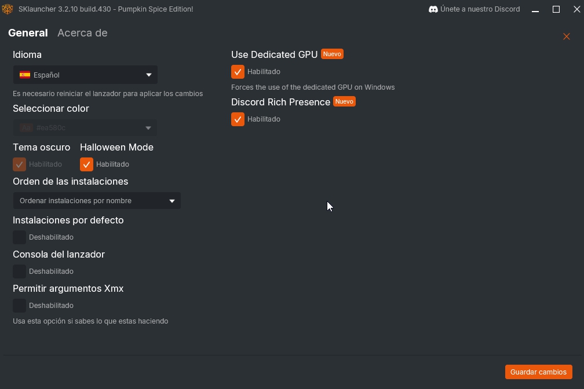Switch to the Acerca de tab
Screen dimensions: 584x389
82,33
